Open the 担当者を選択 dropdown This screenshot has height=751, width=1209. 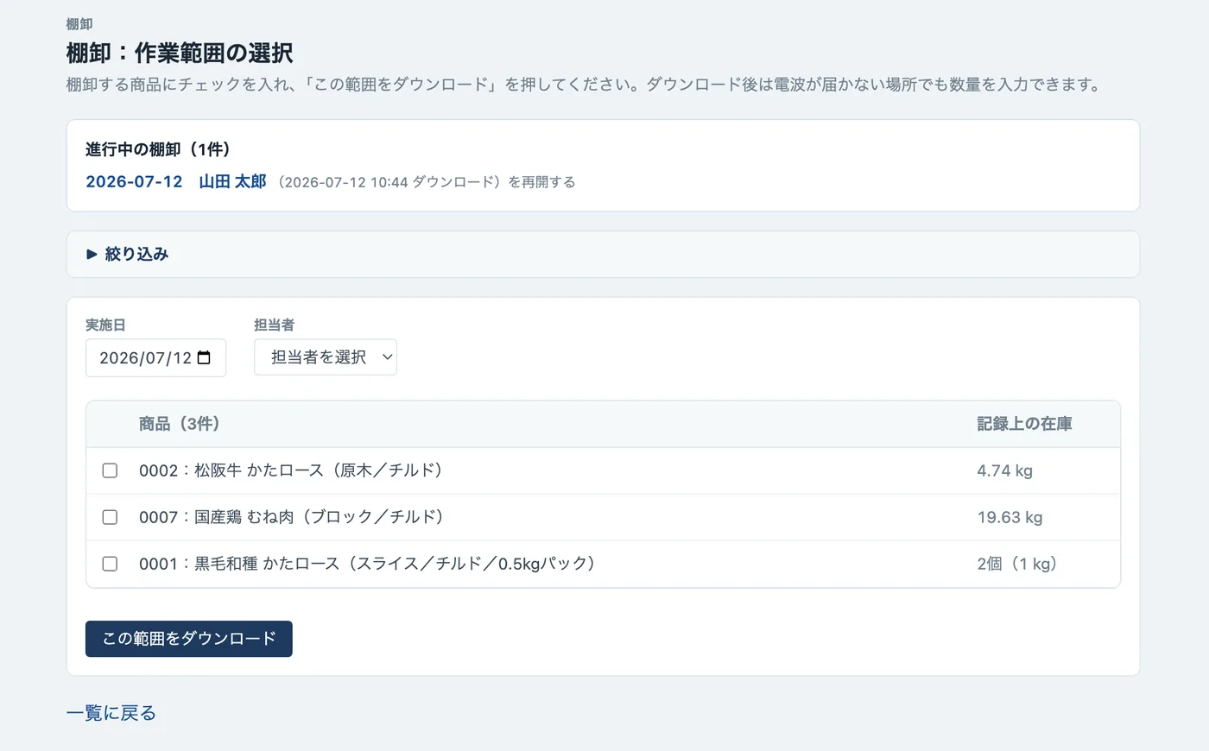[326, 357]
